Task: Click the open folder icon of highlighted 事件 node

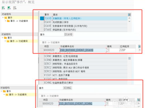Action: click(6, 18)
